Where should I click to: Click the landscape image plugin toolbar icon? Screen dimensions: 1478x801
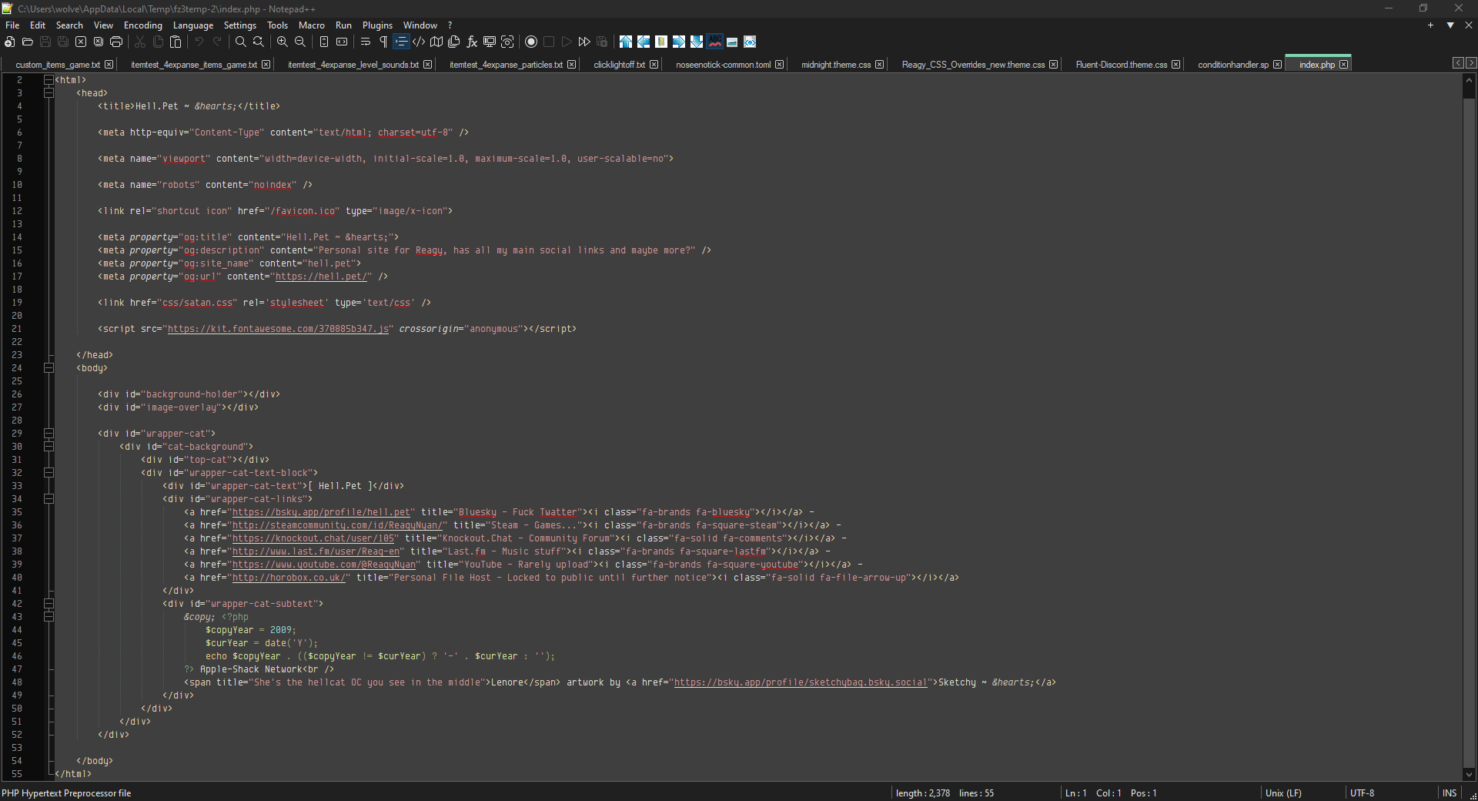click(x=732, y=42)
